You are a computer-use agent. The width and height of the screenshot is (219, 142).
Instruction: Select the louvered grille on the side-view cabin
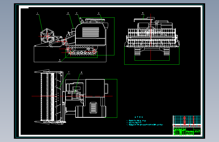(x=91, y=32)
